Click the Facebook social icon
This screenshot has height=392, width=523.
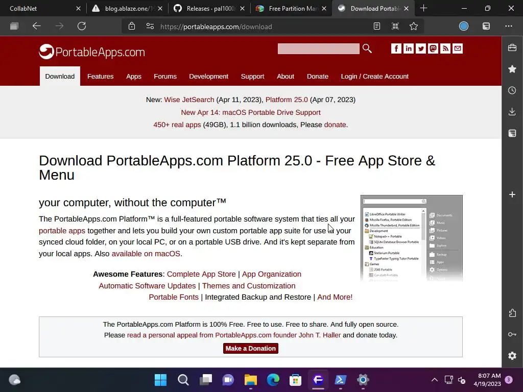tap(396, 48)
